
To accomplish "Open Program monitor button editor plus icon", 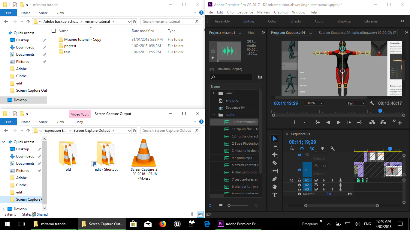I will click(400, 123).
